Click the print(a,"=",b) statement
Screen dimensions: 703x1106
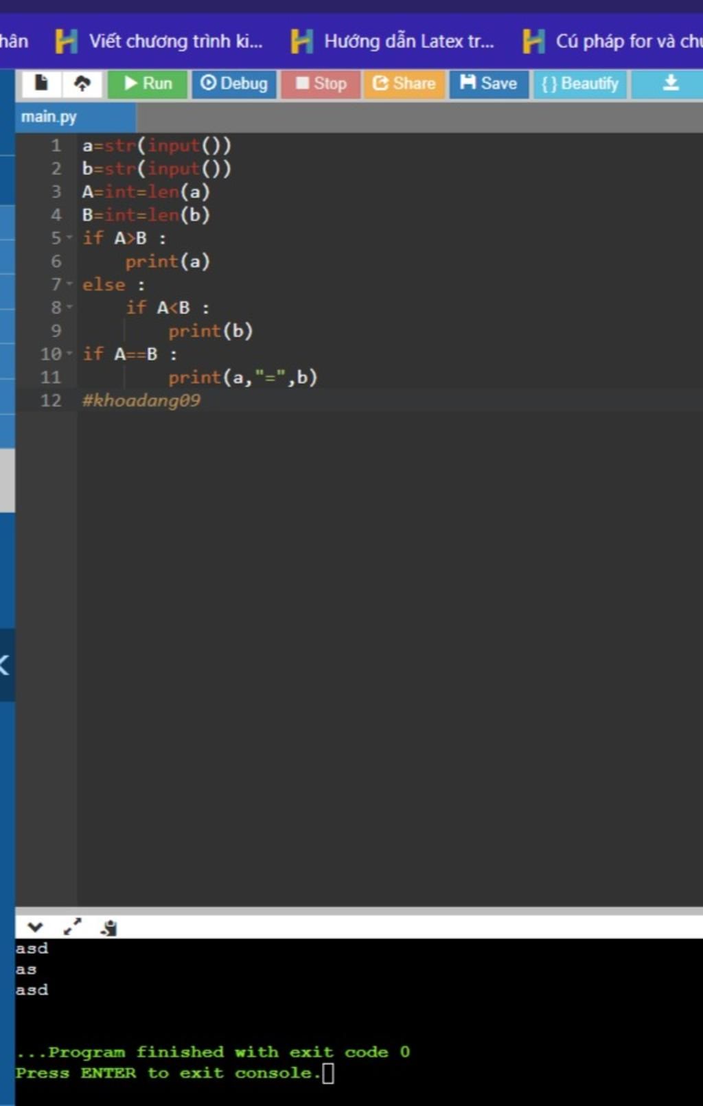(243, 377)
